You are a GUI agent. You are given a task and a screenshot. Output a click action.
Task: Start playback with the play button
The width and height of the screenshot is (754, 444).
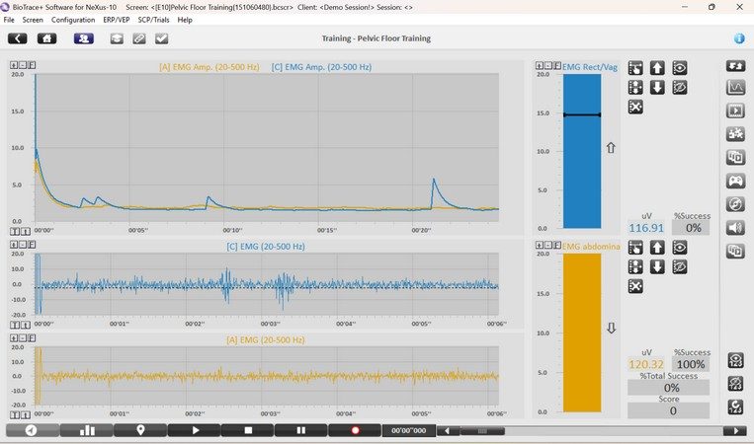(x=195, y=430)
